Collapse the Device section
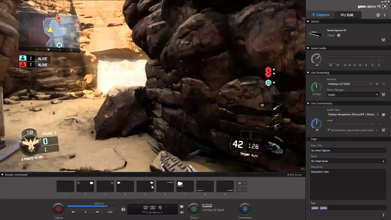Screen dimensions: 391x220 tap(308, 21)
